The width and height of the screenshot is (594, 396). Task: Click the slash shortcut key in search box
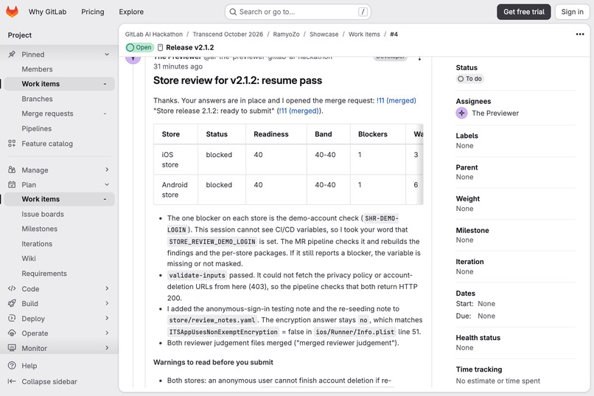pos(363,12)
